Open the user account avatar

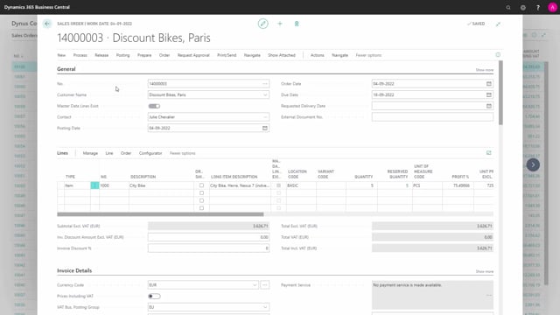(x=552, y=7)
